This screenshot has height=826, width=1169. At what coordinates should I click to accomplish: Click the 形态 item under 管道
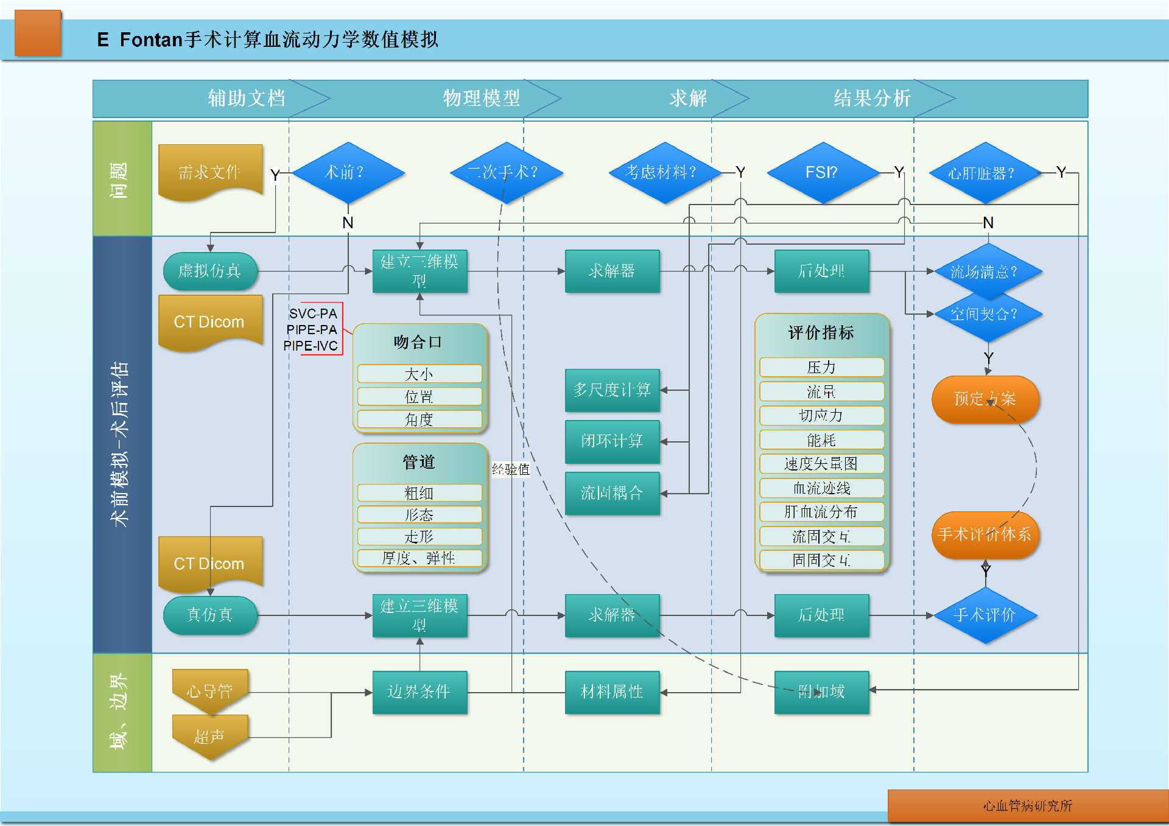click(420, 515)
